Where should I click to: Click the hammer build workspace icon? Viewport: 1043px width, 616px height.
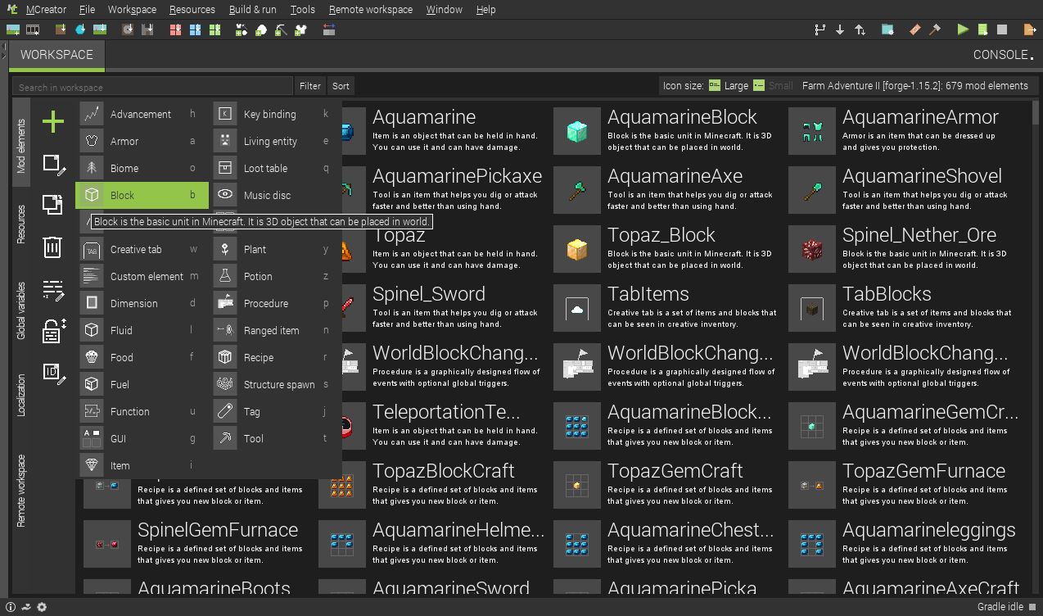[935, 29]
